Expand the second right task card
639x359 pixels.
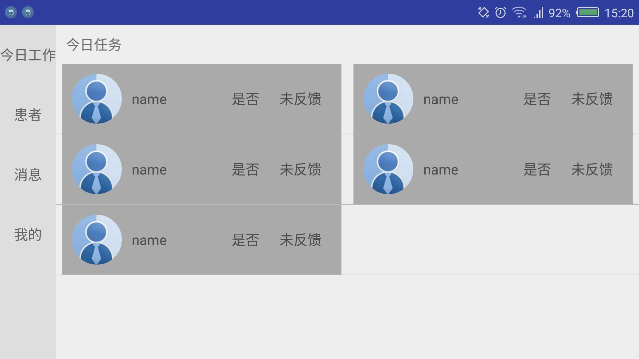tap(493, 169)
